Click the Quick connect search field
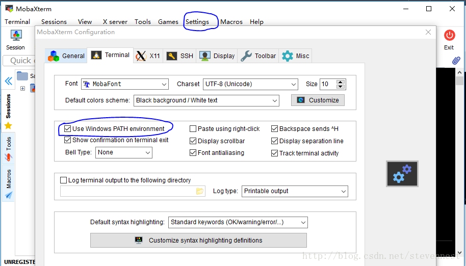Viewport: 466px width, 266px height. [19, 61]
